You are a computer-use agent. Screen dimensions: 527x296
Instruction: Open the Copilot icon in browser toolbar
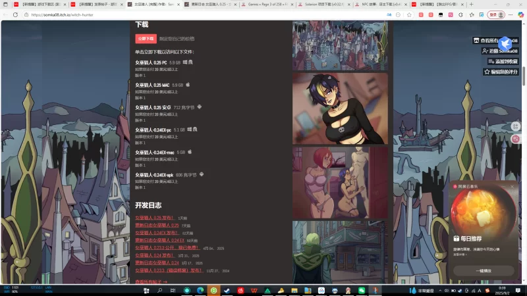(520, 14)
